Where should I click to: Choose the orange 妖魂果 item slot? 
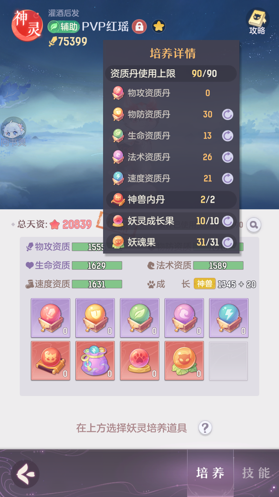click(x=184, y=361)
